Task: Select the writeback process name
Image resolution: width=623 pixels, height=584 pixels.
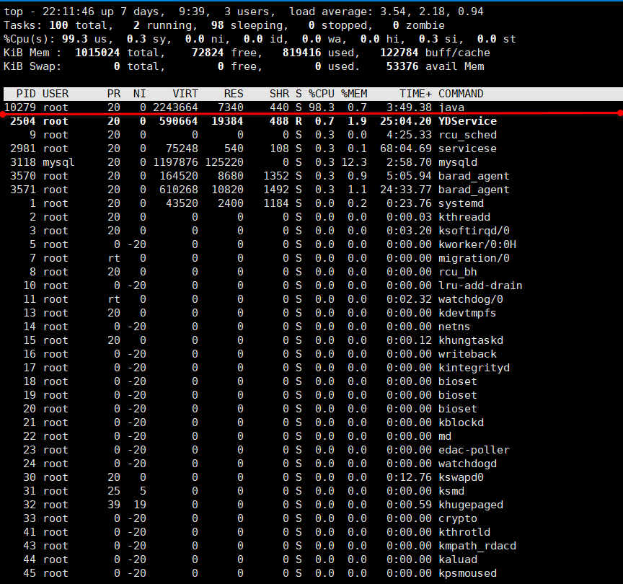Action: coord(468,354)
